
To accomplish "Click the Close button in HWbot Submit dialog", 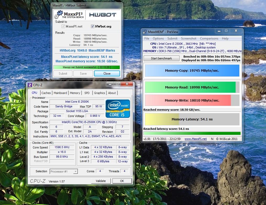I will click(x=107, y=73).
